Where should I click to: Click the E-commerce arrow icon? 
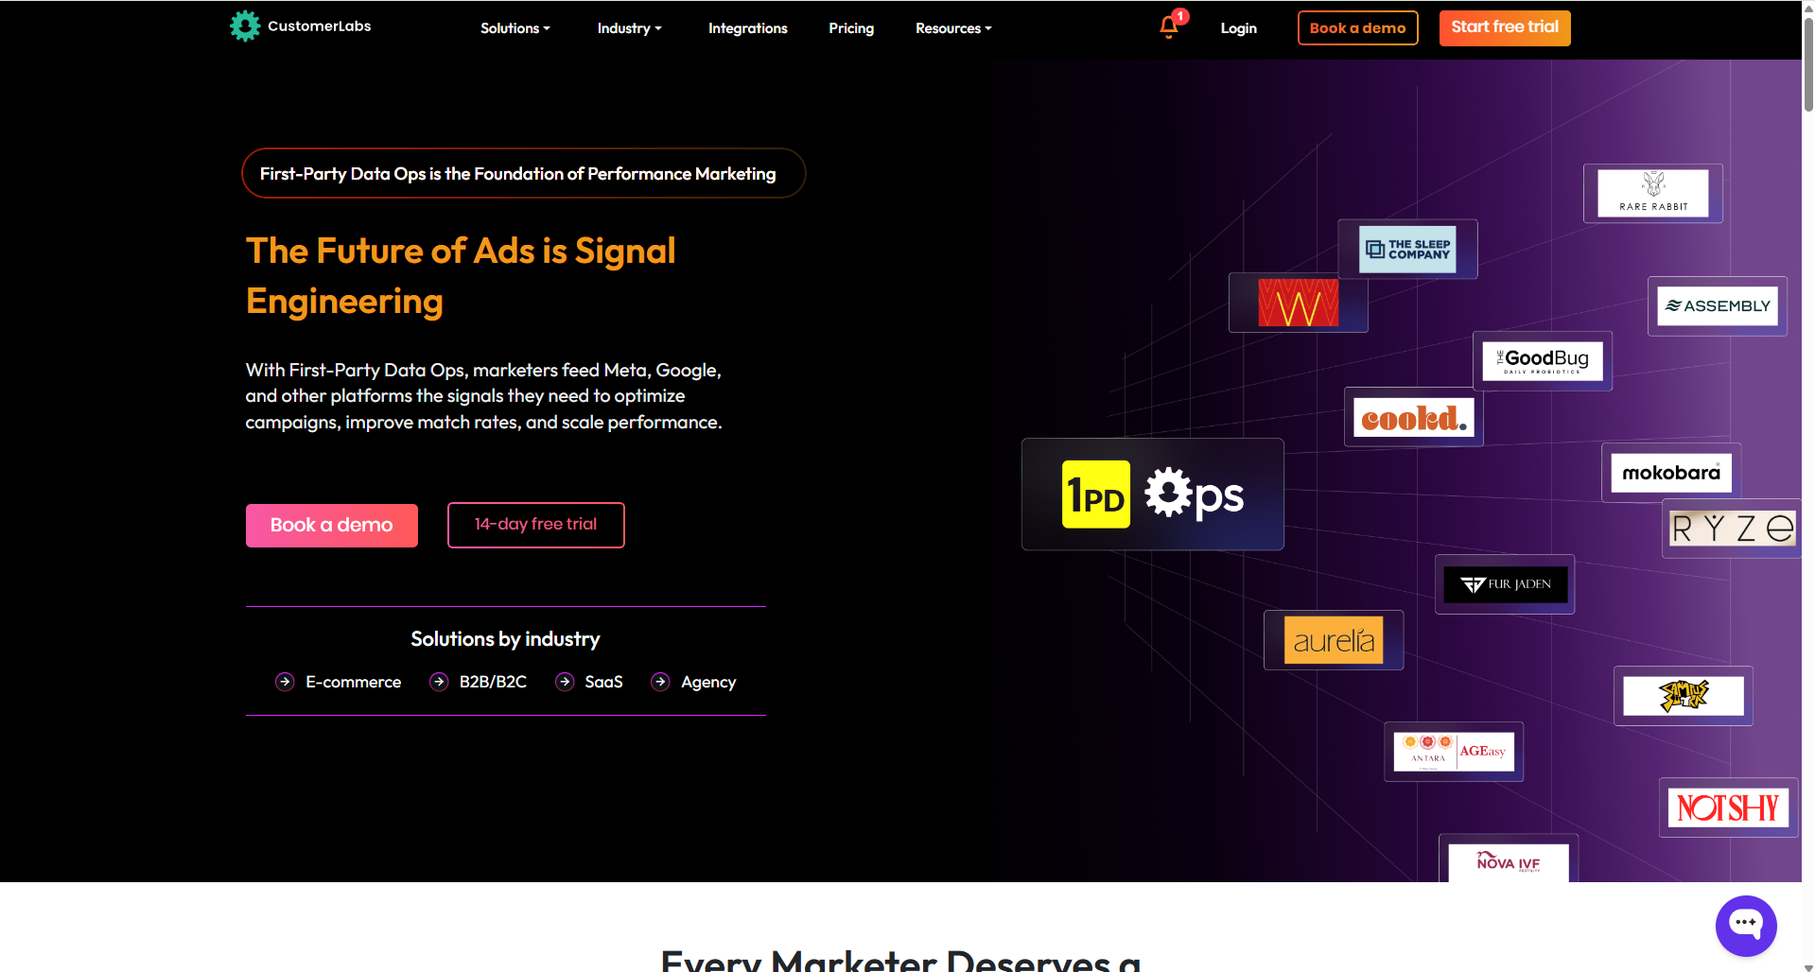pyautogui.click(x=285, y=682)
